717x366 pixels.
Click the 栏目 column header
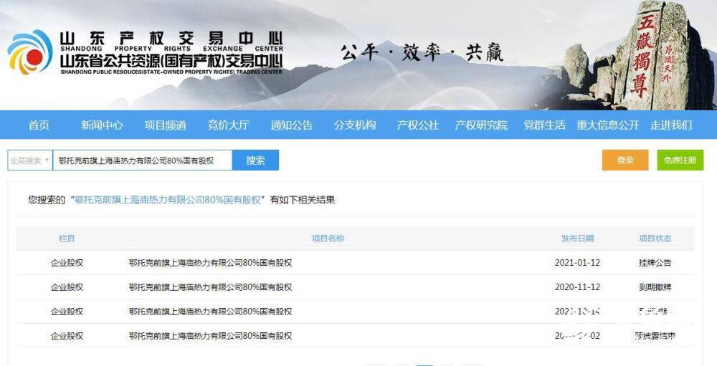pyautogui.click(x=67, y=239)
